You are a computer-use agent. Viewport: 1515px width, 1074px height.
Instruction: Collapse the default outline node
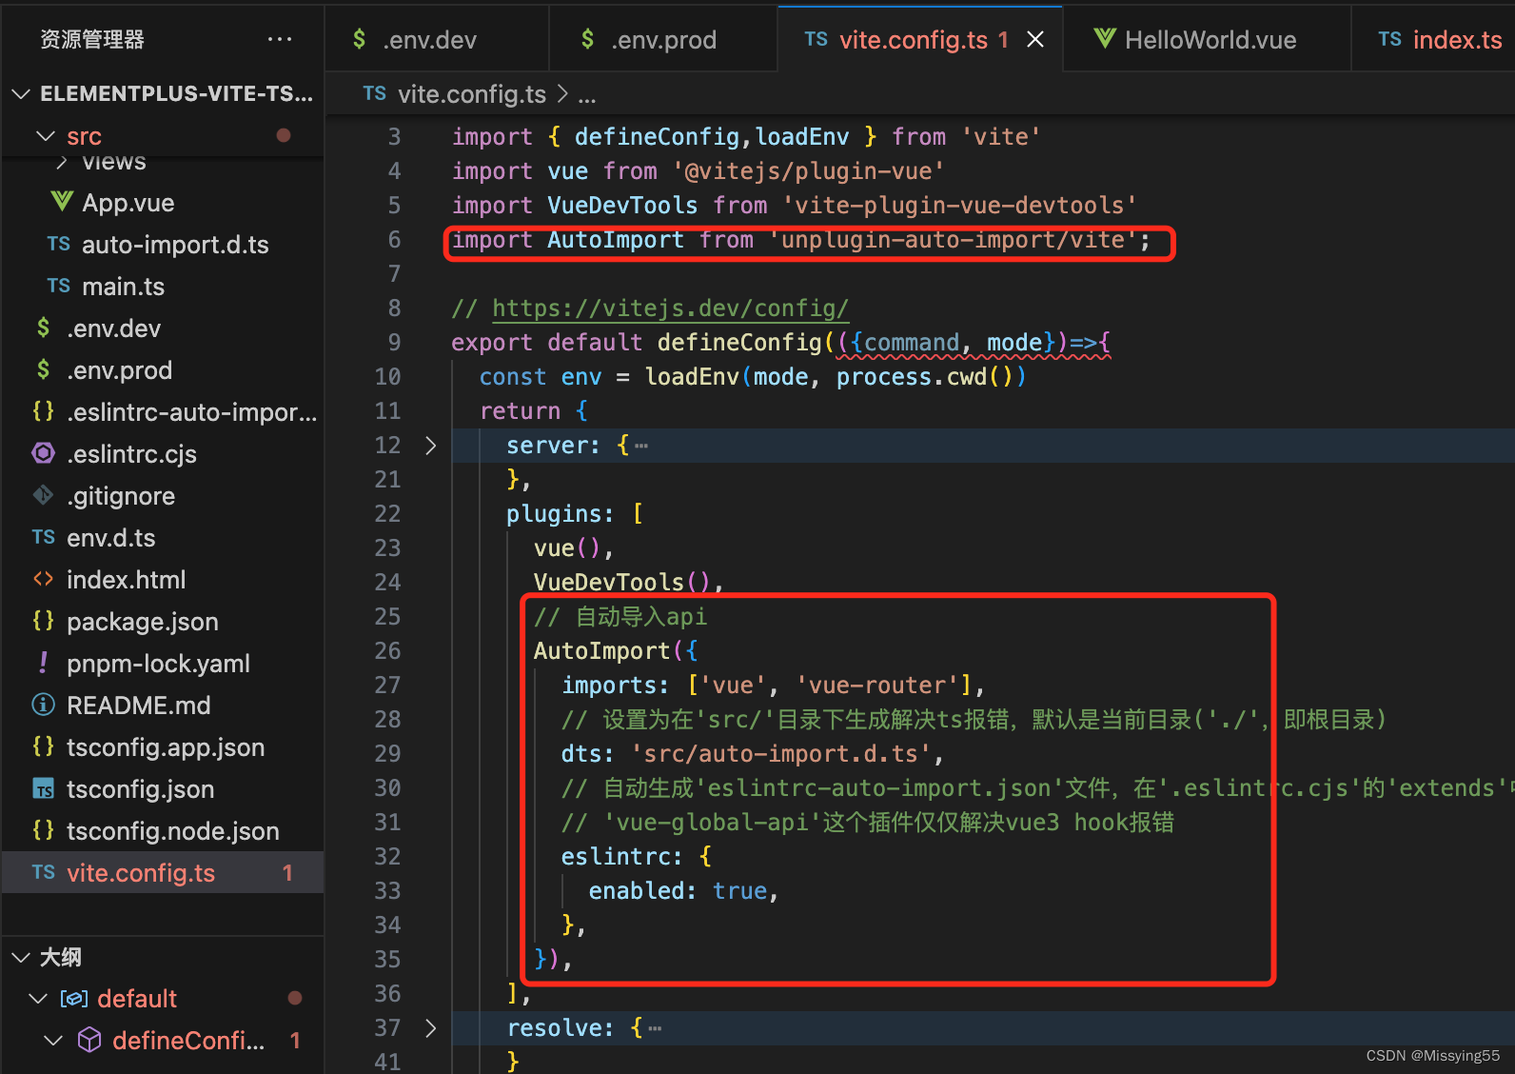[38, 998]
